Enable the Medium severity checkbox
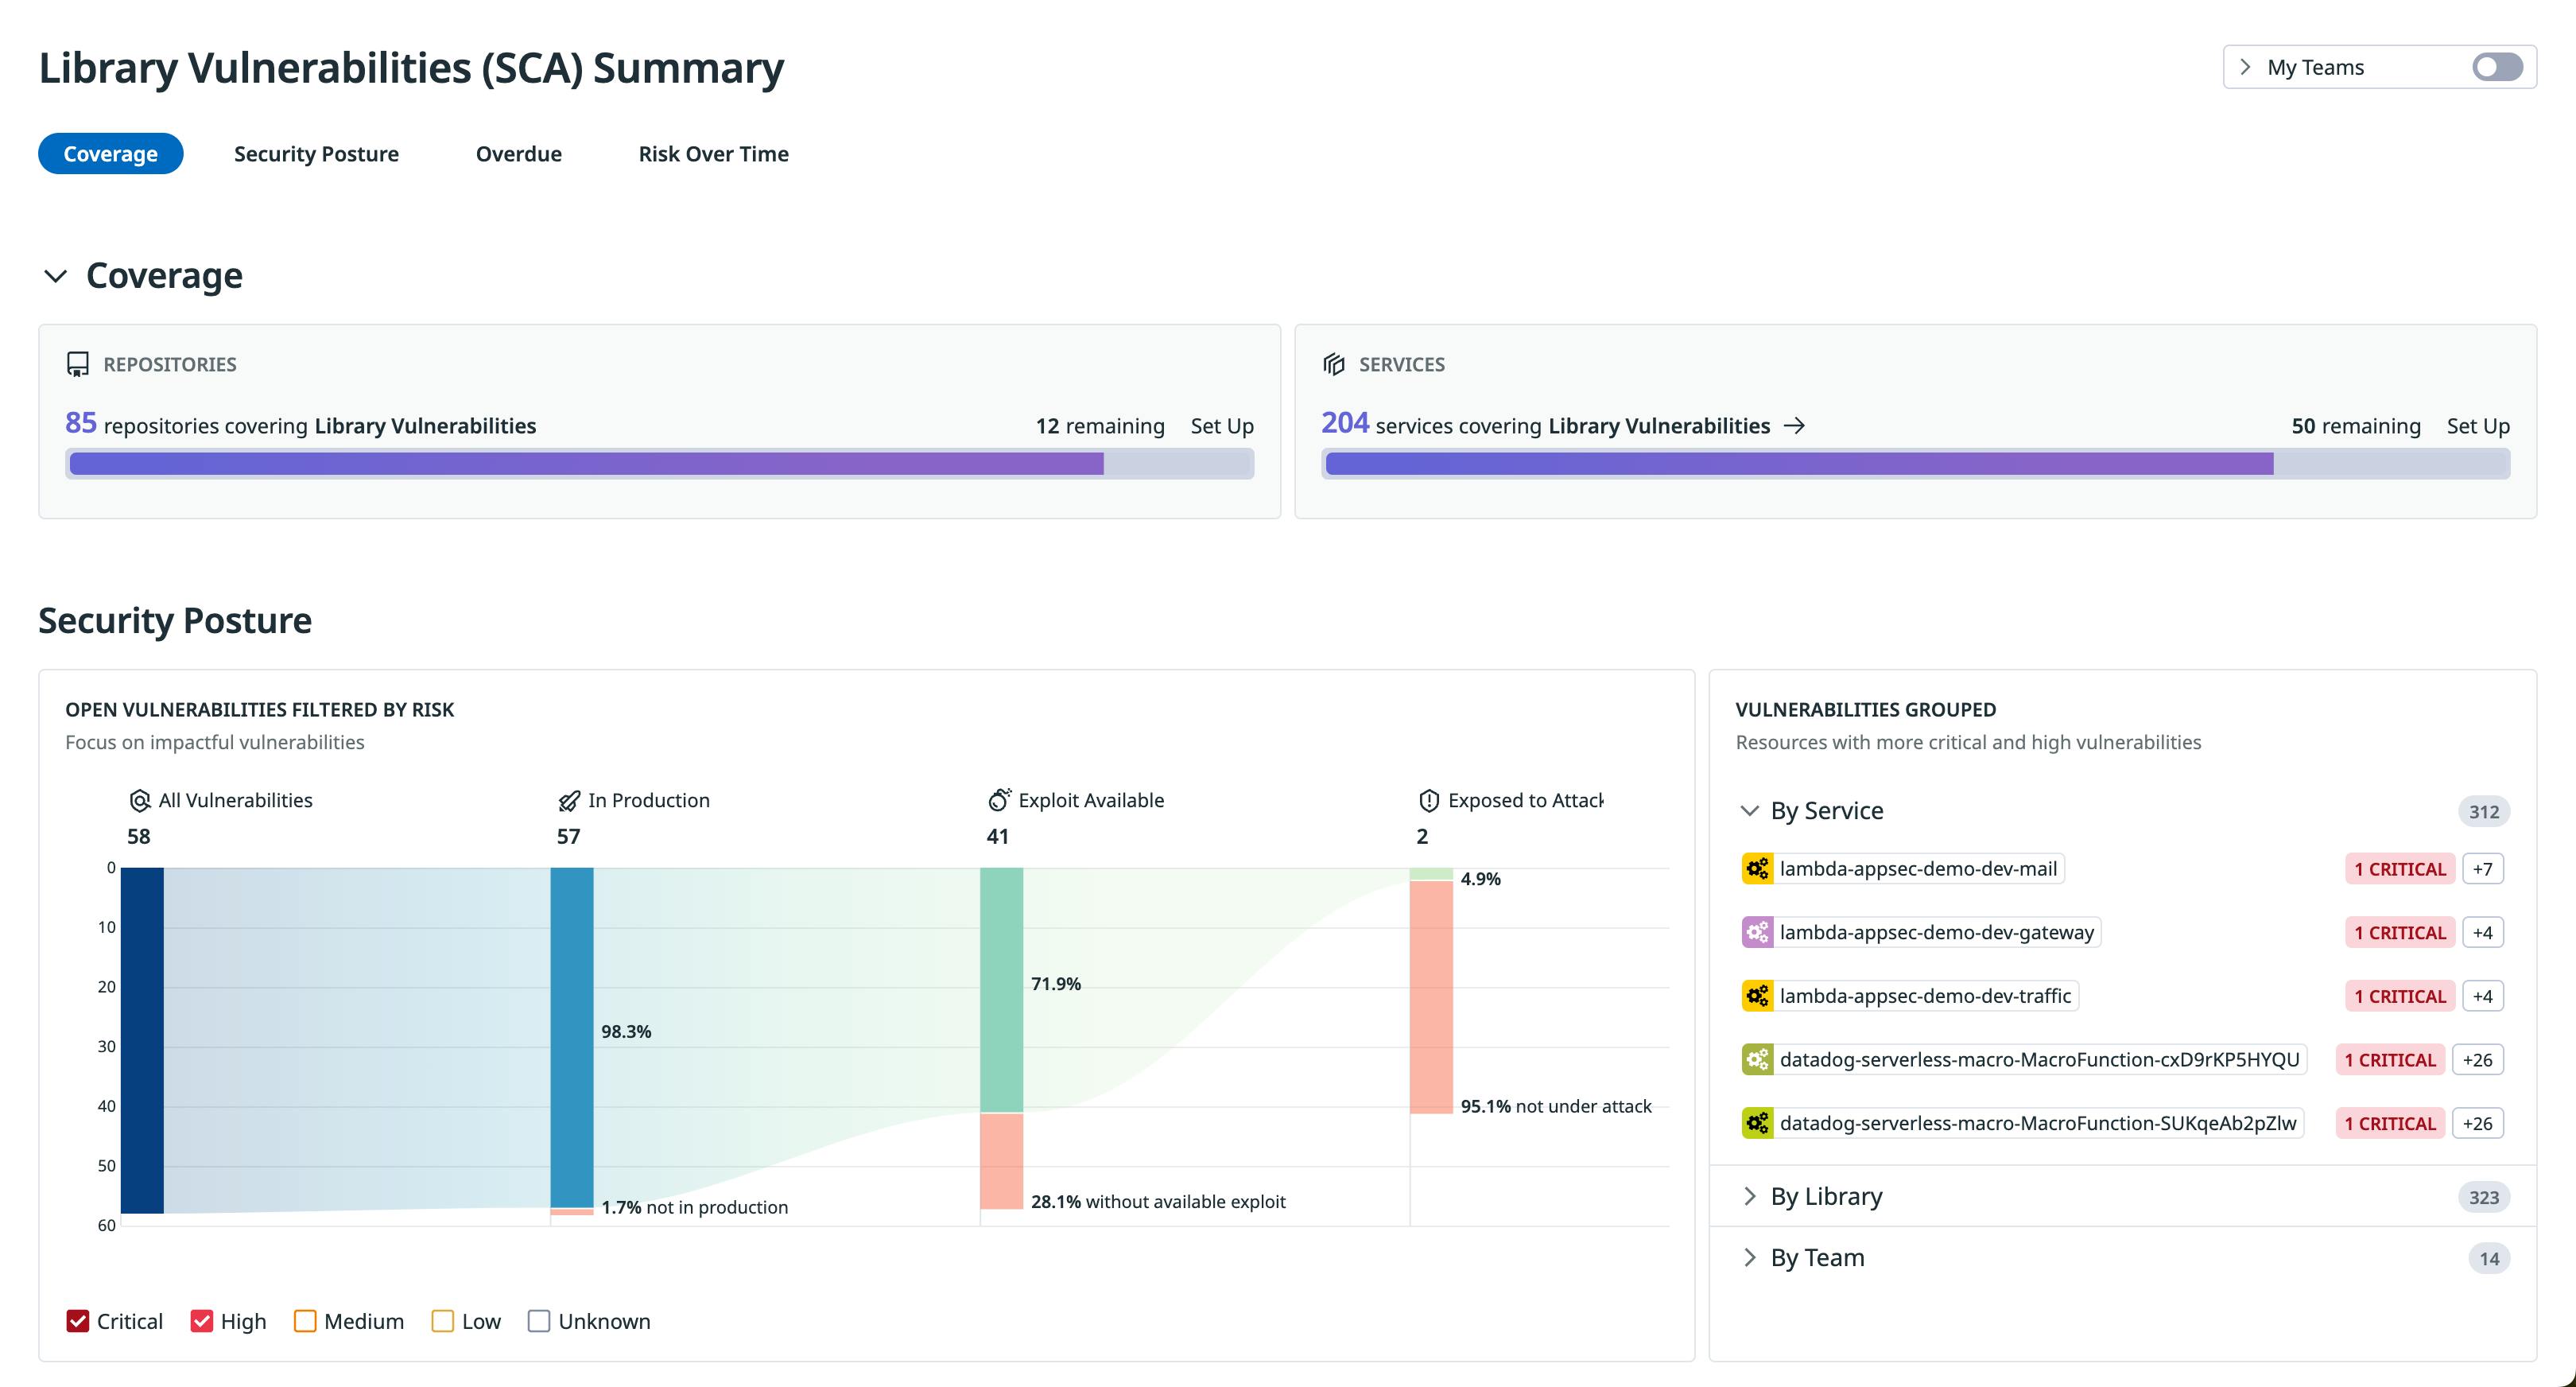Image resolution: width=2576 pixels, height=1387 pixels. pos(305,1321)
